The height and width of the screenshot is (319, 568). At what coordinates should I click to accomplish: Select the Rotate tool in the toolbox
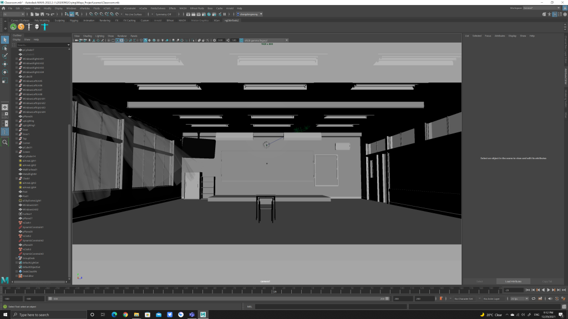[x=5, y=72]
